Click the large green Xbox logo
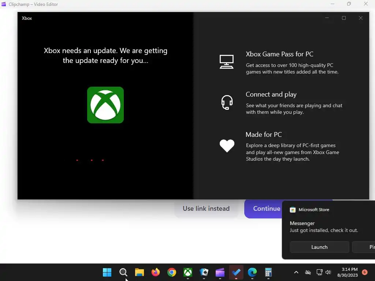The image size is (375, 281). [105, 105]
